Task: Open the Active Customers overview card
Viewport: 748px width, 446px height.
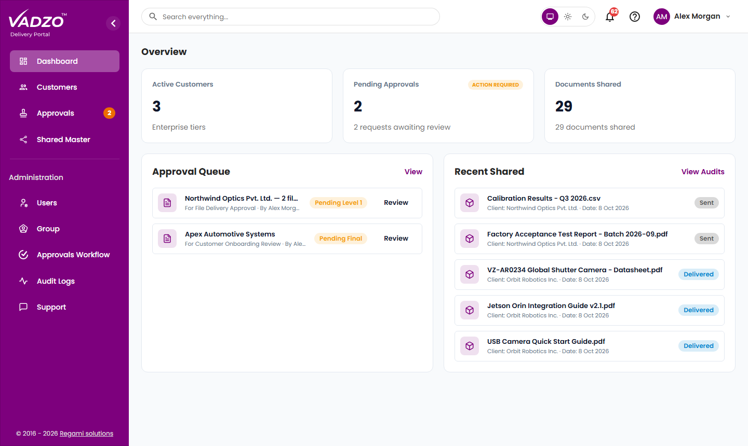Action: [x=237, y=106]
